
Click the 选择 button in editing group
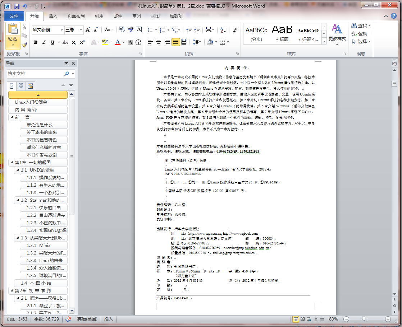361,41
